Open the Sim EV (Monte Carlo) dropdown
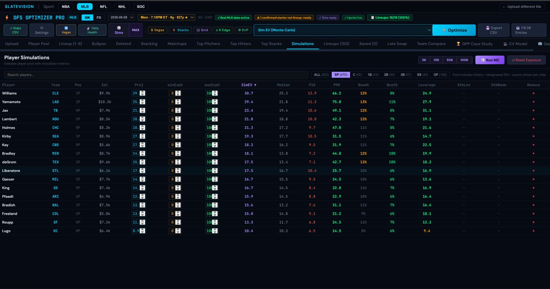Viewport: 550px width, 289px height. pyautogui.click(x=343, y=30)
